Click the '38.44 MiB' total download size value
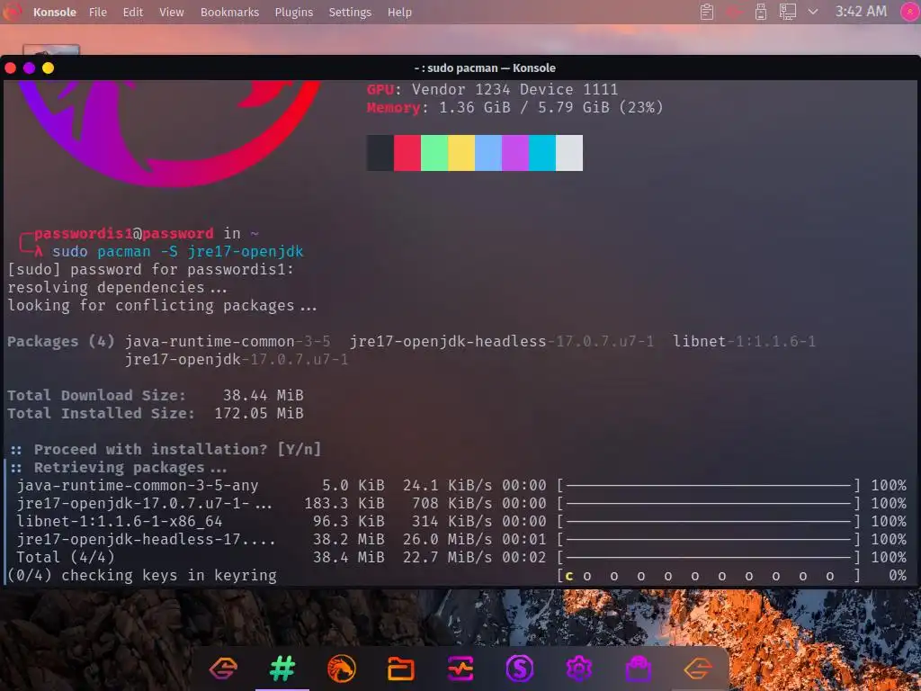 (x=264, y=396)
